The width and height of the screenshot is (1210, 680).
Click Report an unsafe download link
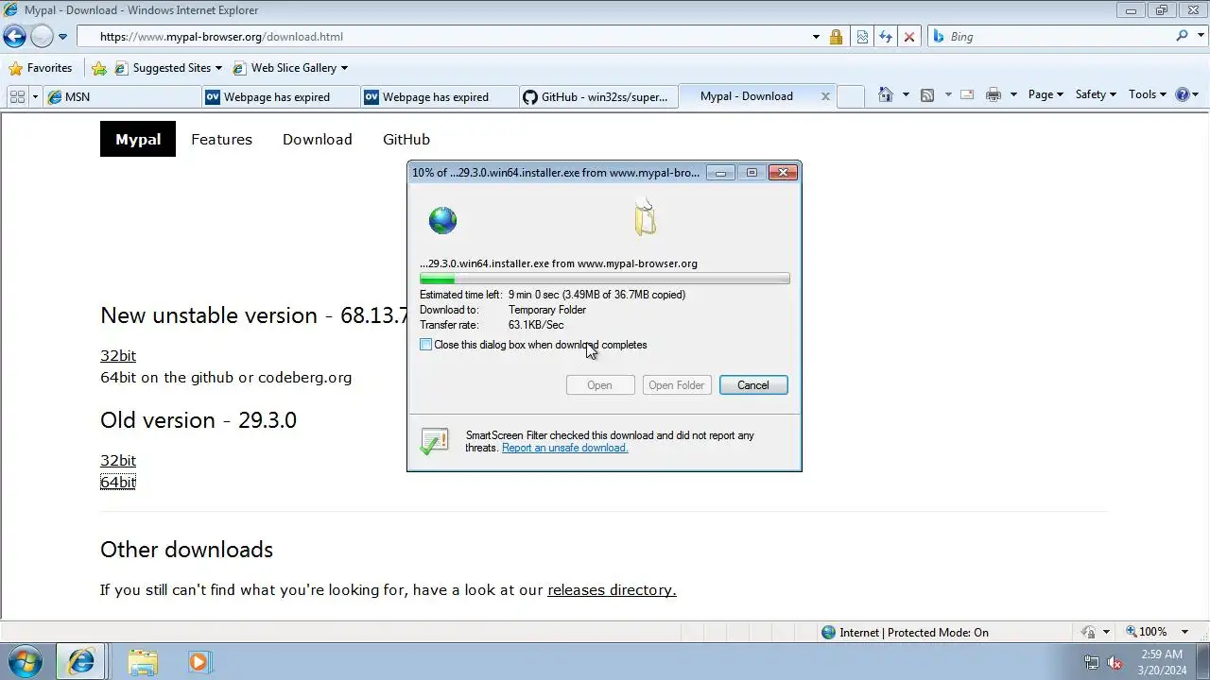click(564, 448)
